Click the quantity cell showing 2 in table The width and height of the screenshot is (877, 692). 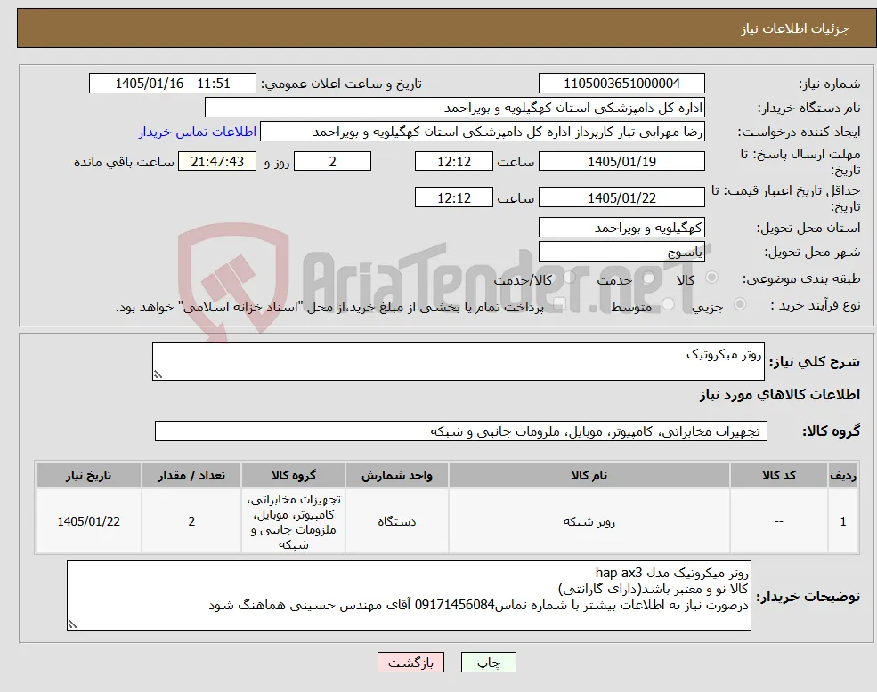point(191,521)
